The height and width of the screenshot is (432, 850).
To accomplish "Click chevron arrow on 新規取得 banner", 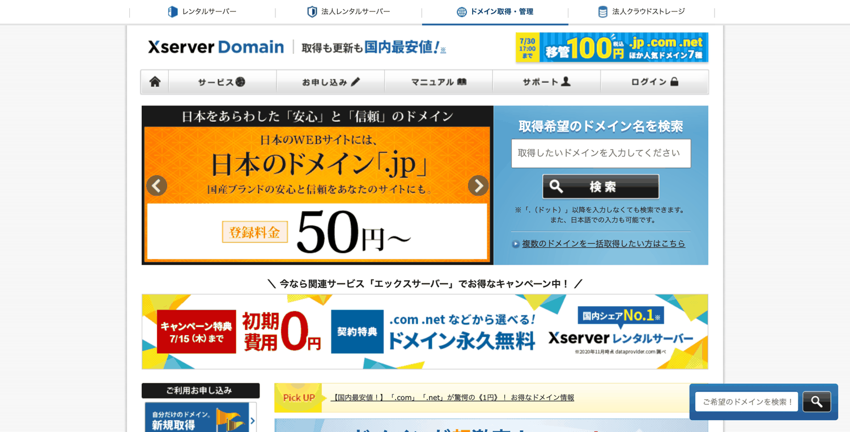I will 253,421.
